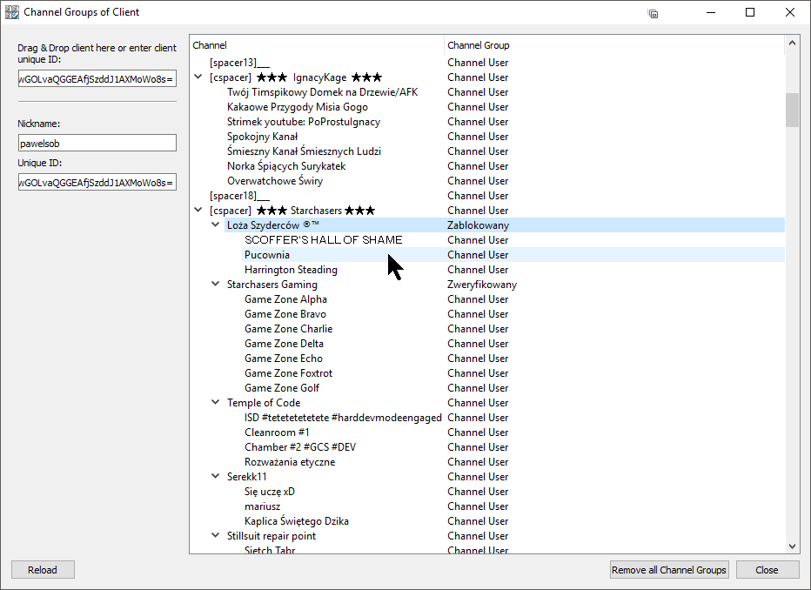The image size is (811, 590).
Task: Click the restore-window icon in title bar
Action: click(x=653, y=13)
